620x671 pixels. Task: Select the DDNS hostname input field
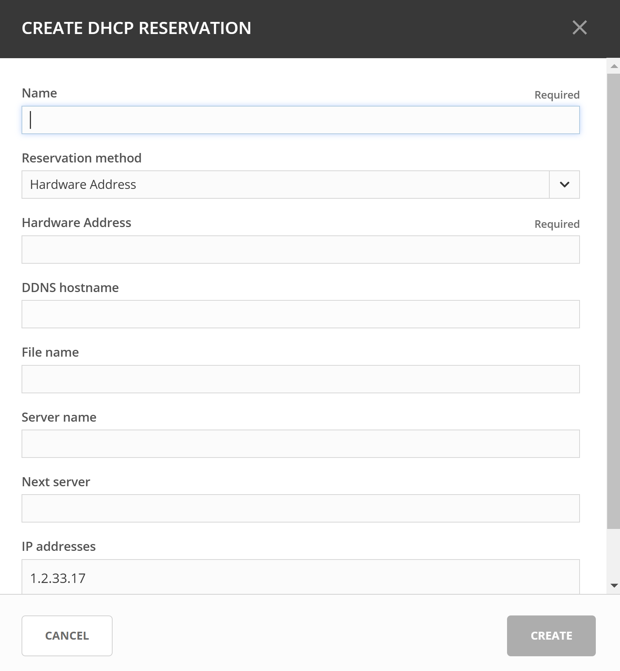(300, 314)
